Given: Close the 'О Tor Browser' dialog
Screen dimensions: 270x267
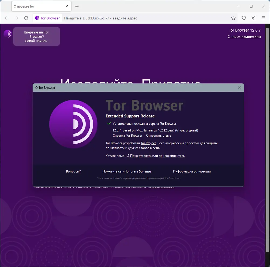Looking at the screenshot, I should click(x=240, y=87).
